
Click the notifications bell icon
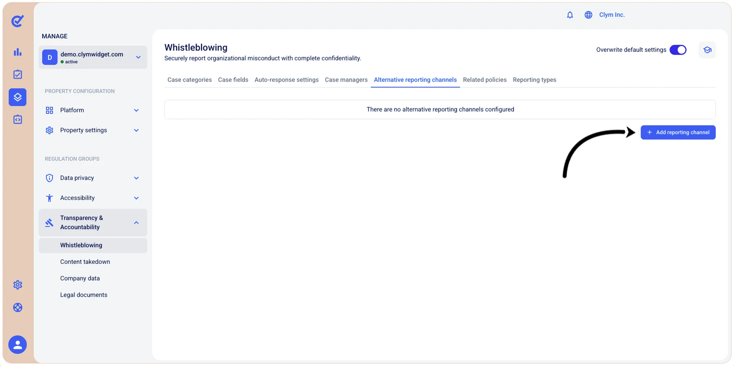[570, 15]
